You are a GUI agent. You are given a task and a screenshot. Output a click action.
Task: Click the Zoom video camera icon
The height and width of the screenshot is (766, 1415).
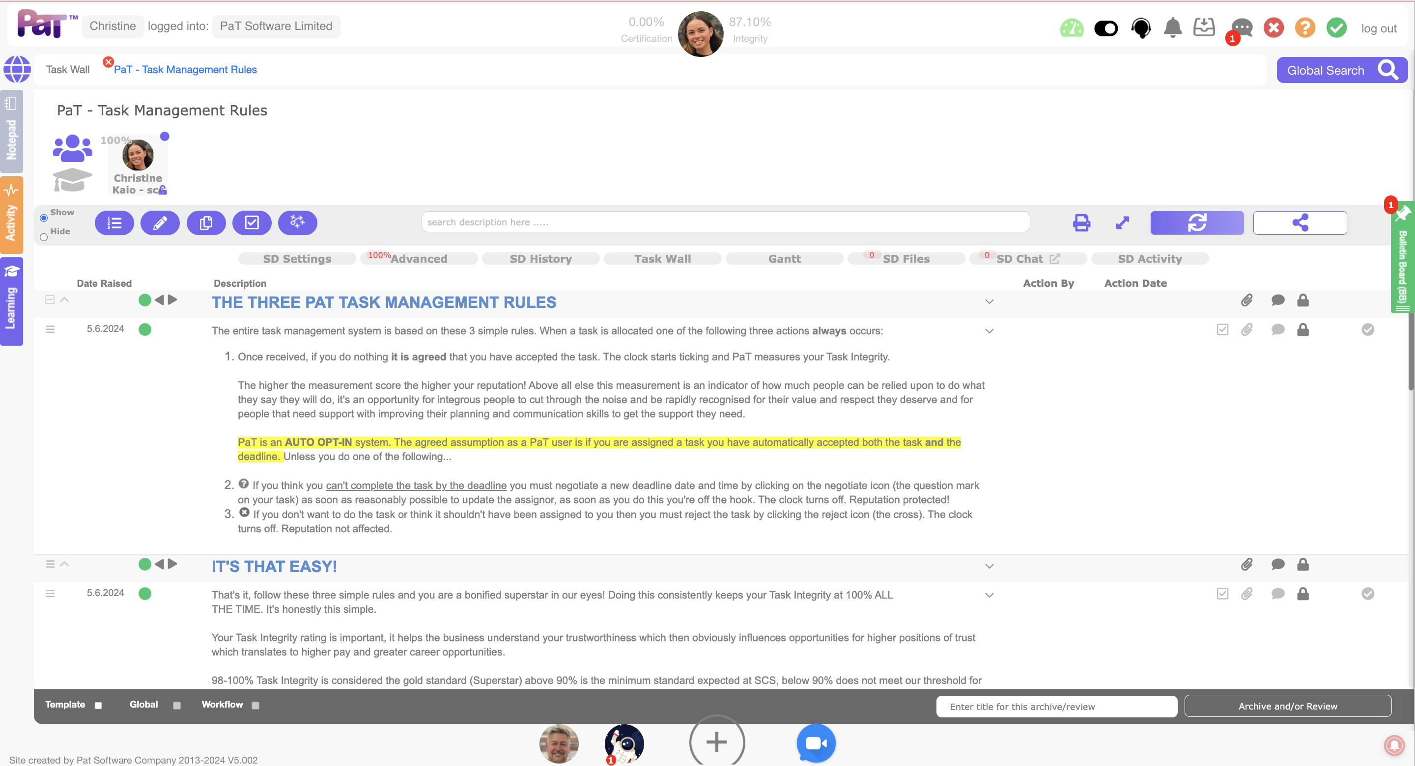[x=816, y=742]
